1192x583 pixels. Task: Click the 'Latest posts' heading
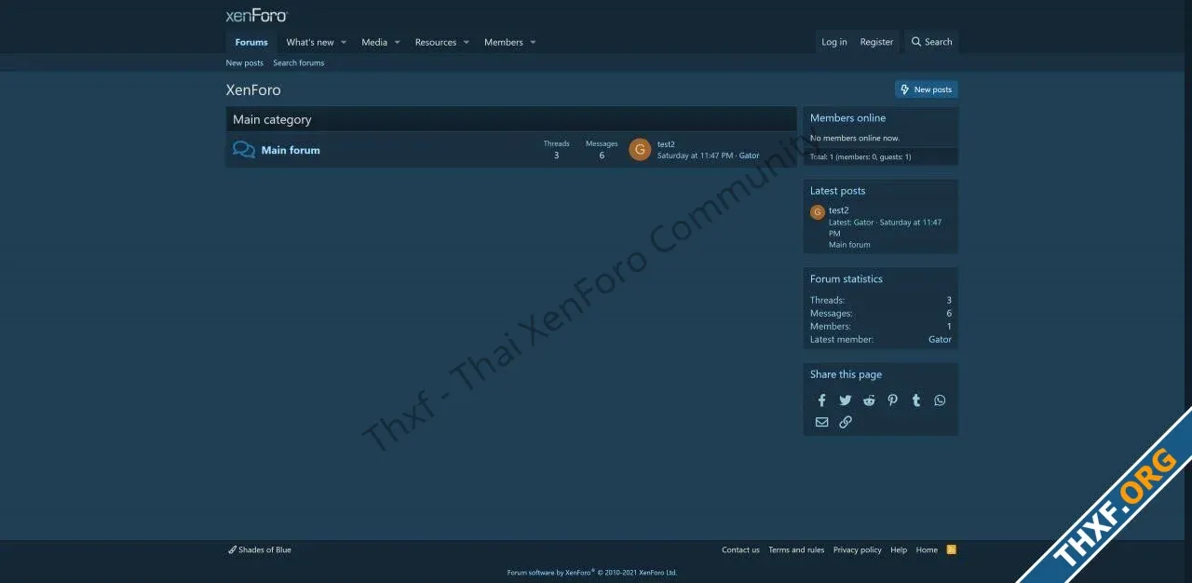click(837, 191)
